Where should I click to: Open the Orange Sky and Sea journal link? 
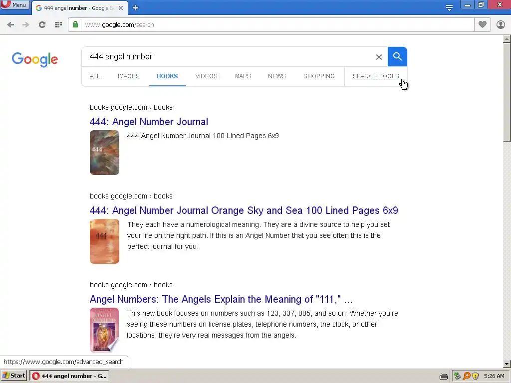244,210
